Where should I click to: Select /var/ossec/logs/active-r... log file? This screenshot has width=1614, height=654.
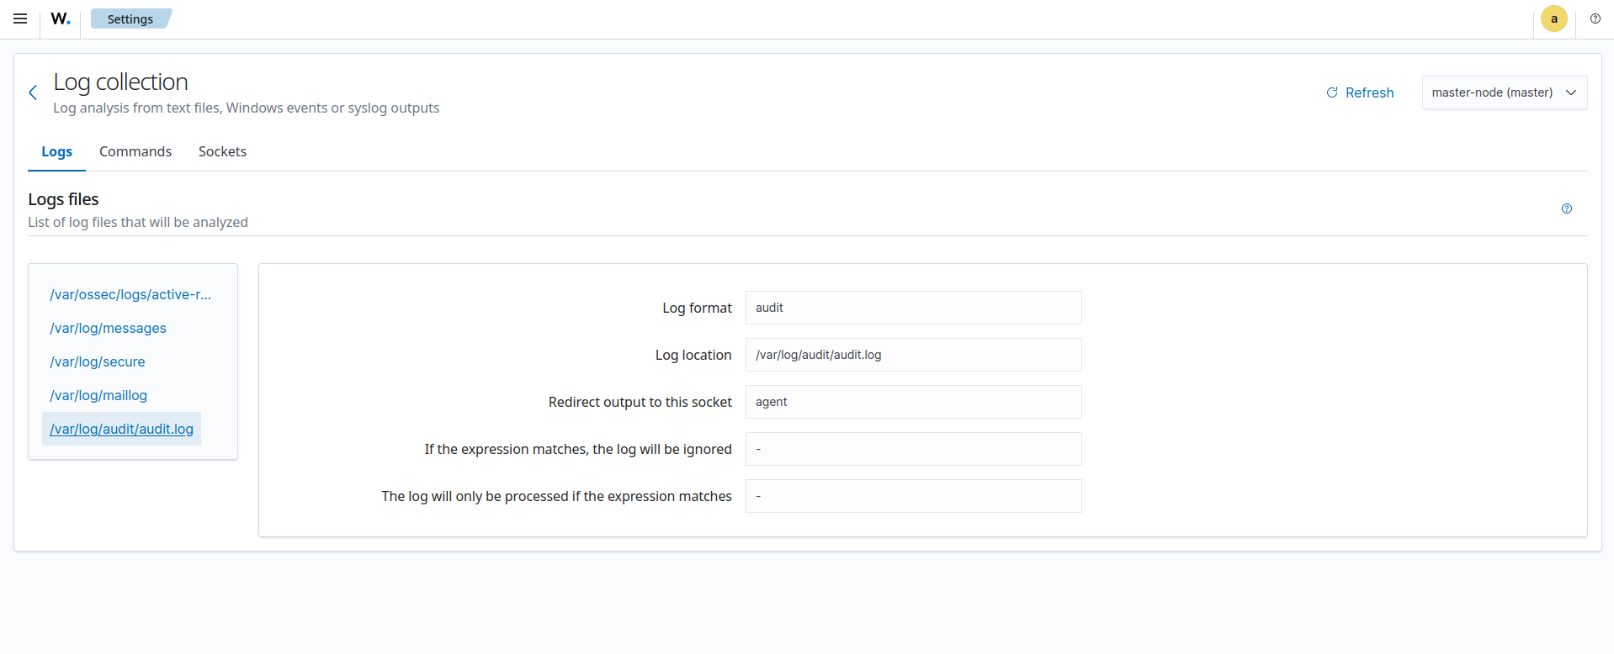(x=130, y=294)
